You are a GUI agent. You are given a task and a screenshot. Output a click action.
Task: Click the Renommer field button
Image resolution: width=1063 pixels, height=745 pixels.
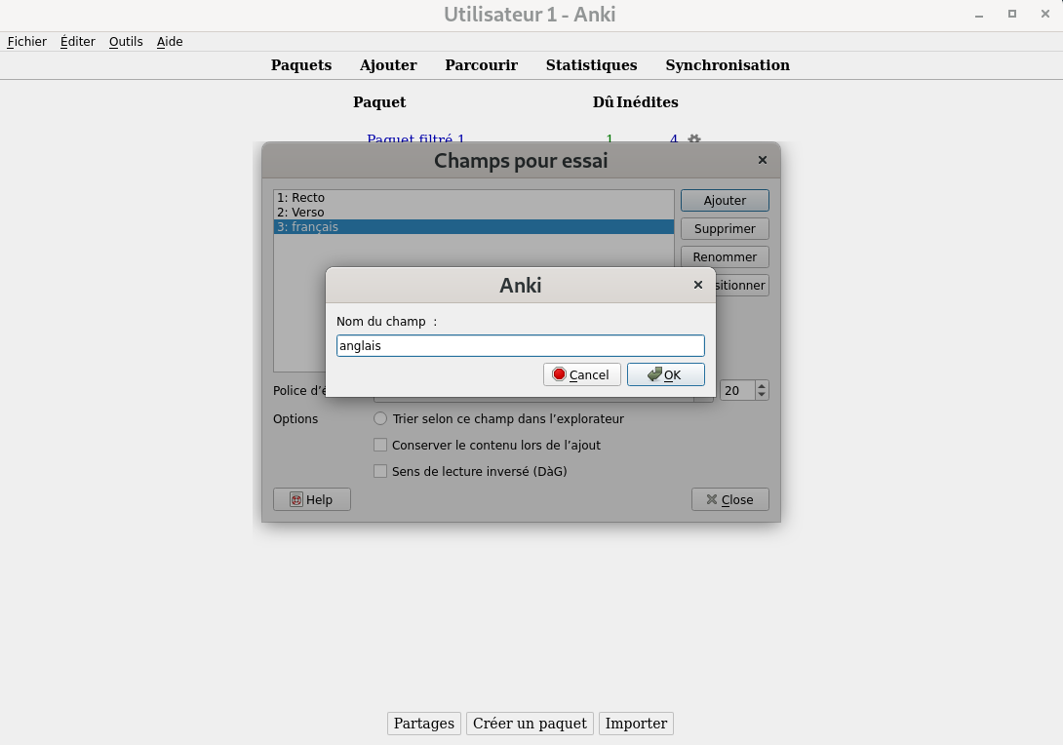(x=725, y=256)
